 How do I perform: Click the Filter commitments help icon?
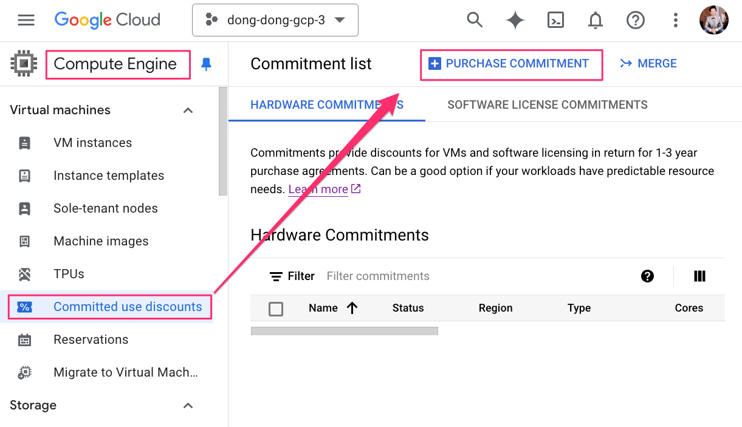[x=647, y=276]
